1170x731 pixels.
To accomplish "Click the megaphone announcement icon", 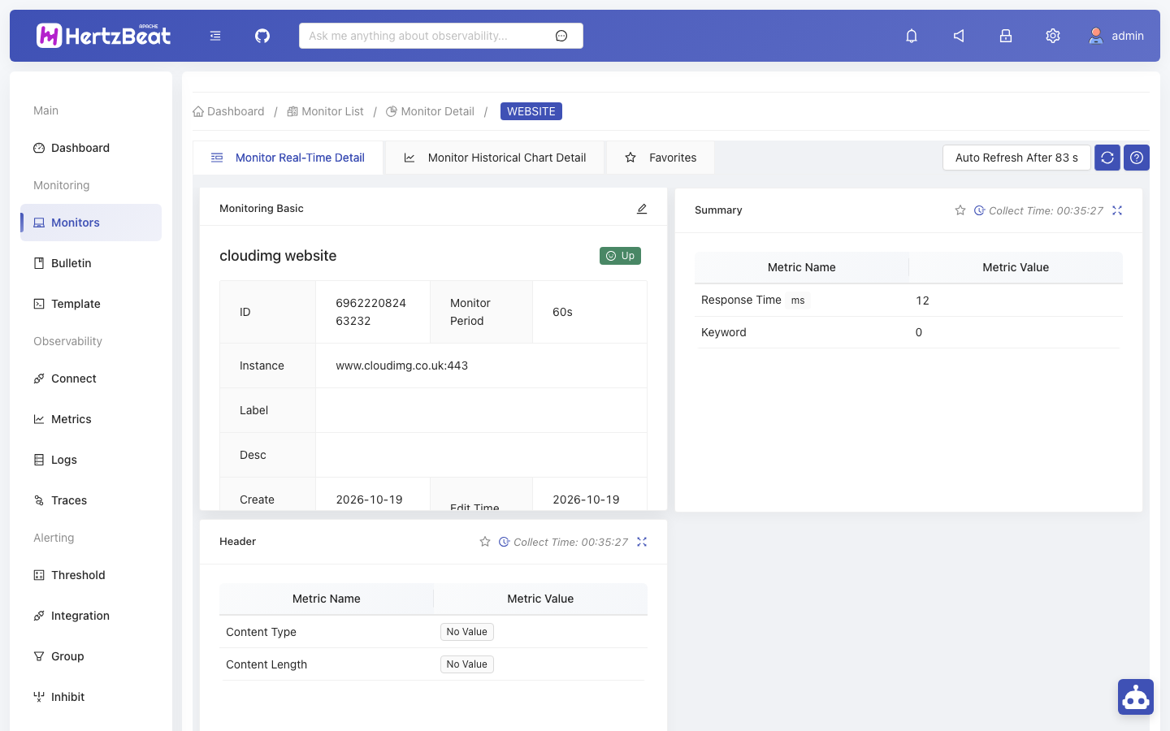I will tap(959, 36).
